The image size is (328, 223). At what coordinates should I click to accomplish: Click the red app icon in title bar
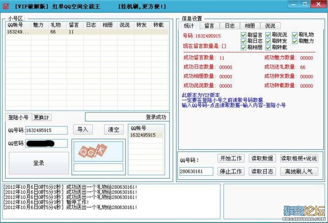(x=6, y=6)
